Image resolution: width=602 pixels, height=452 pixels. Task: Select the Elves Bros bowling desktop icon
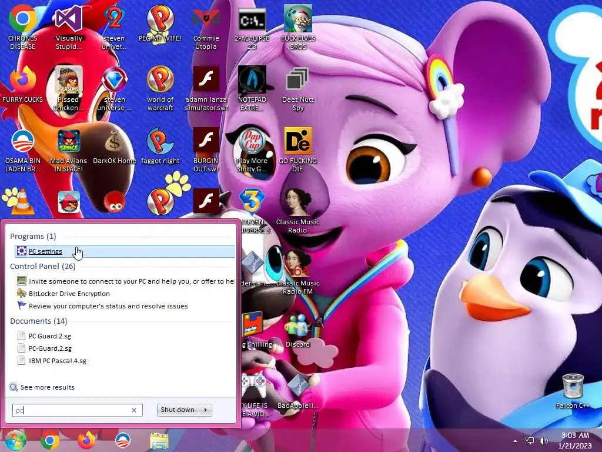click(298, 28)
